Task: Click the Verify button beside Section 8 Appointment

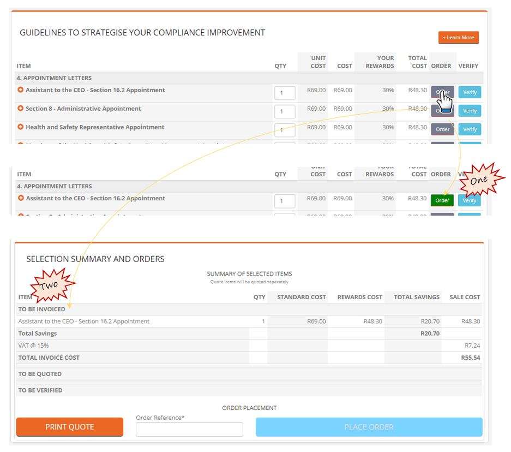Action: [x=469, y=111]
